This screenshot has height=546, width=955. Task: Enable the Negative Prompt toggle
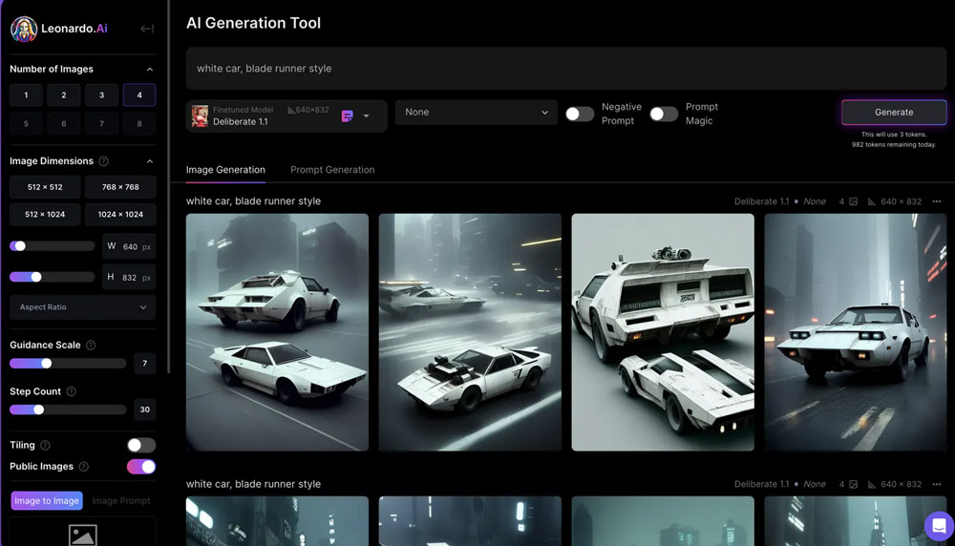(x=580, y=114)
